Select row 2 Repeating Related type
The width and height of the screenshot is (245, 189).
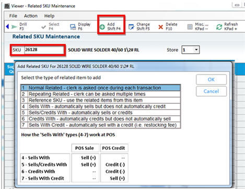coord(100,94)
